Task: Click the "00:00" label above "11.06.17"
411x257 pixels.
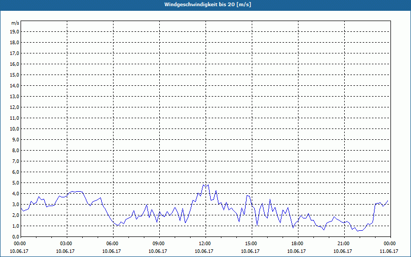Action: click(x=390, y=244)
